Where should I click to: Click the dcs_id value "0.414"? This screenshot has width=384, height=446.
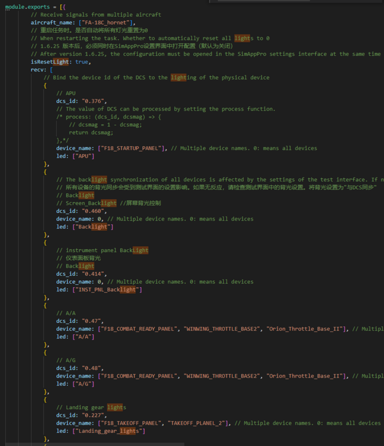93,274
